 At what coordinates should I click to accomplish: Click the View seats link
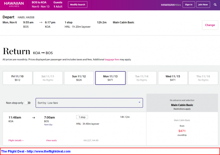click(x=51, y=140)
